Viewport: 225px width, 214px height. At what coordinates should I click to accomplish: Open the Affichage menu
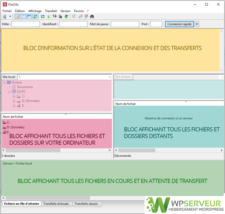coord(35,11)
